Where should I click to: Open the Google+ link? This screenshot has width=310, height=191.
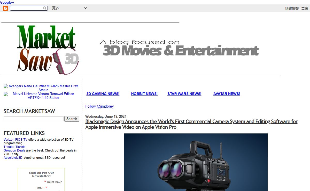(7, 2)
